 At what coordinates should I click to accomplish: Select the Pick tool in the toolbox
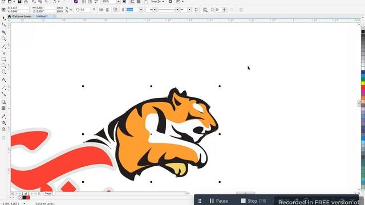3,18
